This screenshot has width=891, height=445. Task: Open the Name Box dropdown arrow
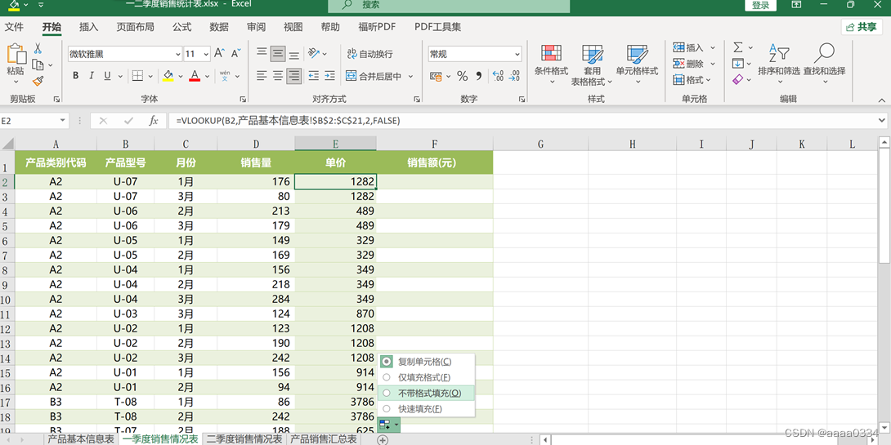63,121
